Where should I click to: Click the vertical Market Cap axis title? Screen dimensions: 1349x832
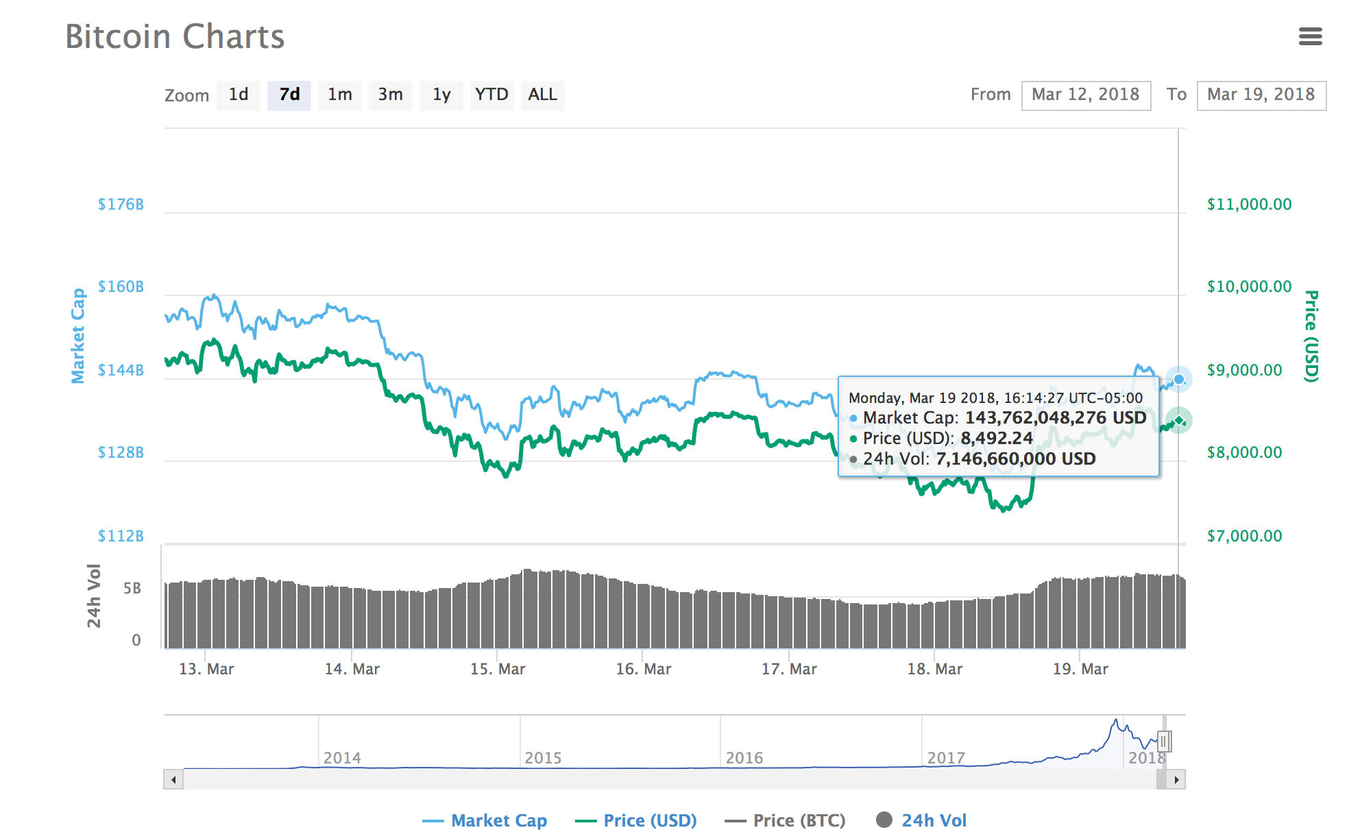(x=78, y=336)
